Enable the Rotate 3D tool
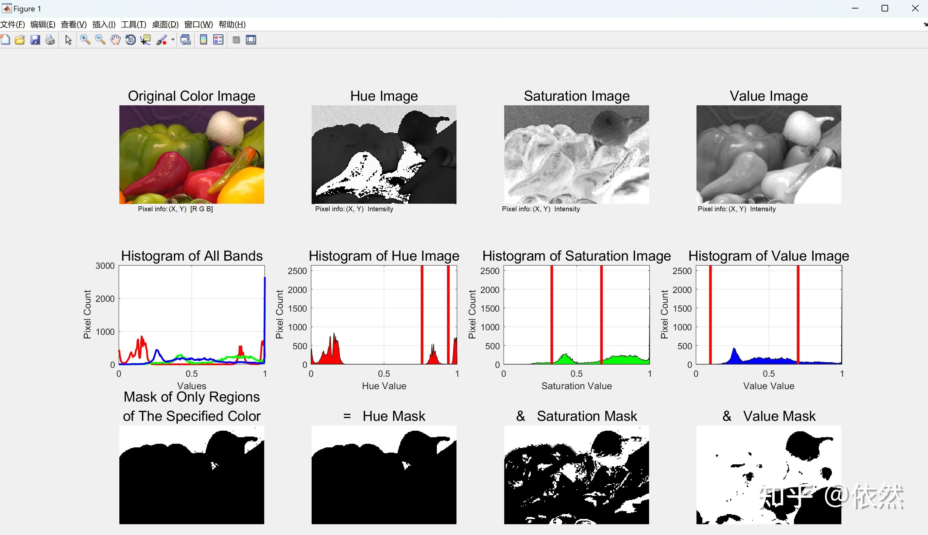The image size is (928, 535). (x=130, y=40)
